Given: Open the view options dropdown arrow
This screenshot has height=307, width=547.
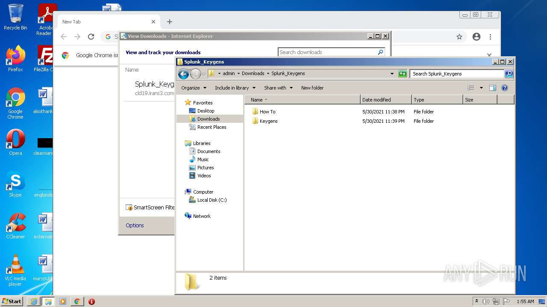Looking at the screenshot, I should (x=481, y=88).
